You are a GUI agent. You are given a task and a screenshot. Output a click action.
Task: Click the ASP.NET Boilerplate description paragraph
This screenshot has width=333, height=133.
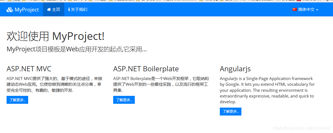point(161,84)
